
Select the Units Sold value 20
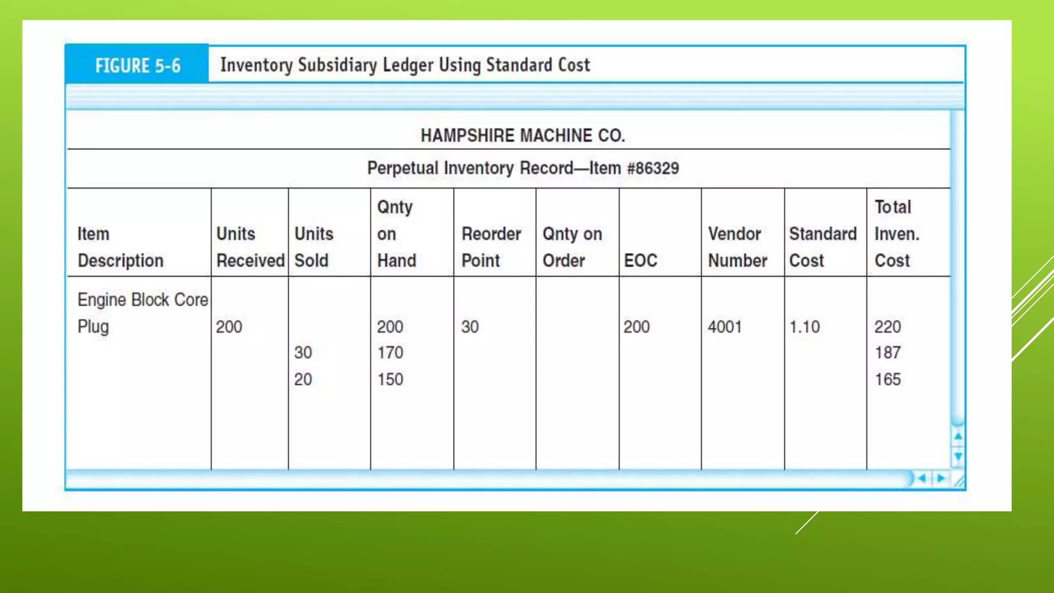pos(303,379)
